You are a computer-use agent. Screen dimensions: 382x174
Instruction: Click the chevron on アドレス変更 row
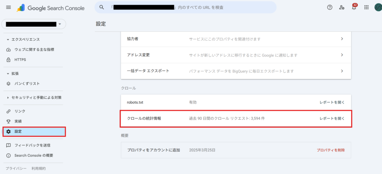click(342, 55)
